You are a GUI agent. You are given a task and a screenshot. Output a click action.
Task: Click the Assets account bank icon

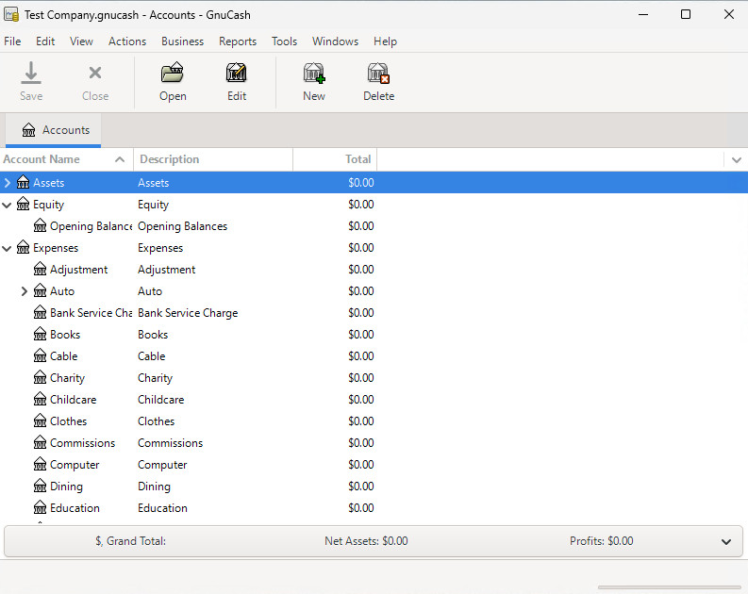coord(23,182)
